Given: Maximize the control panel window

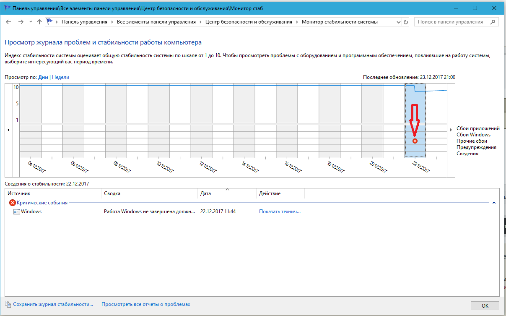Looking at the screenshot, I should point(475,8).
